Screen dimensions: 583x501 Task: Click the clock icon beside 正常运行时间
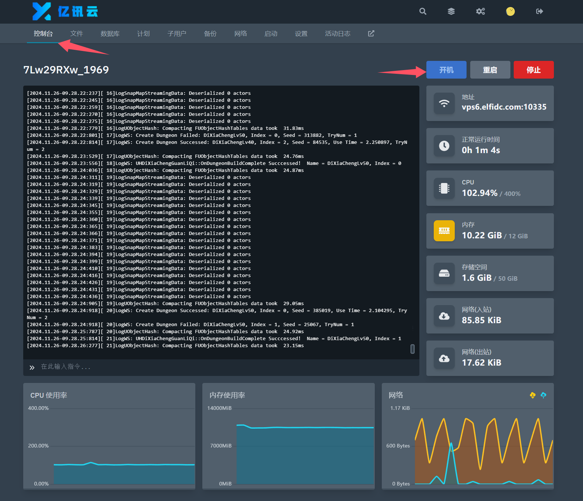click(444, 146)
